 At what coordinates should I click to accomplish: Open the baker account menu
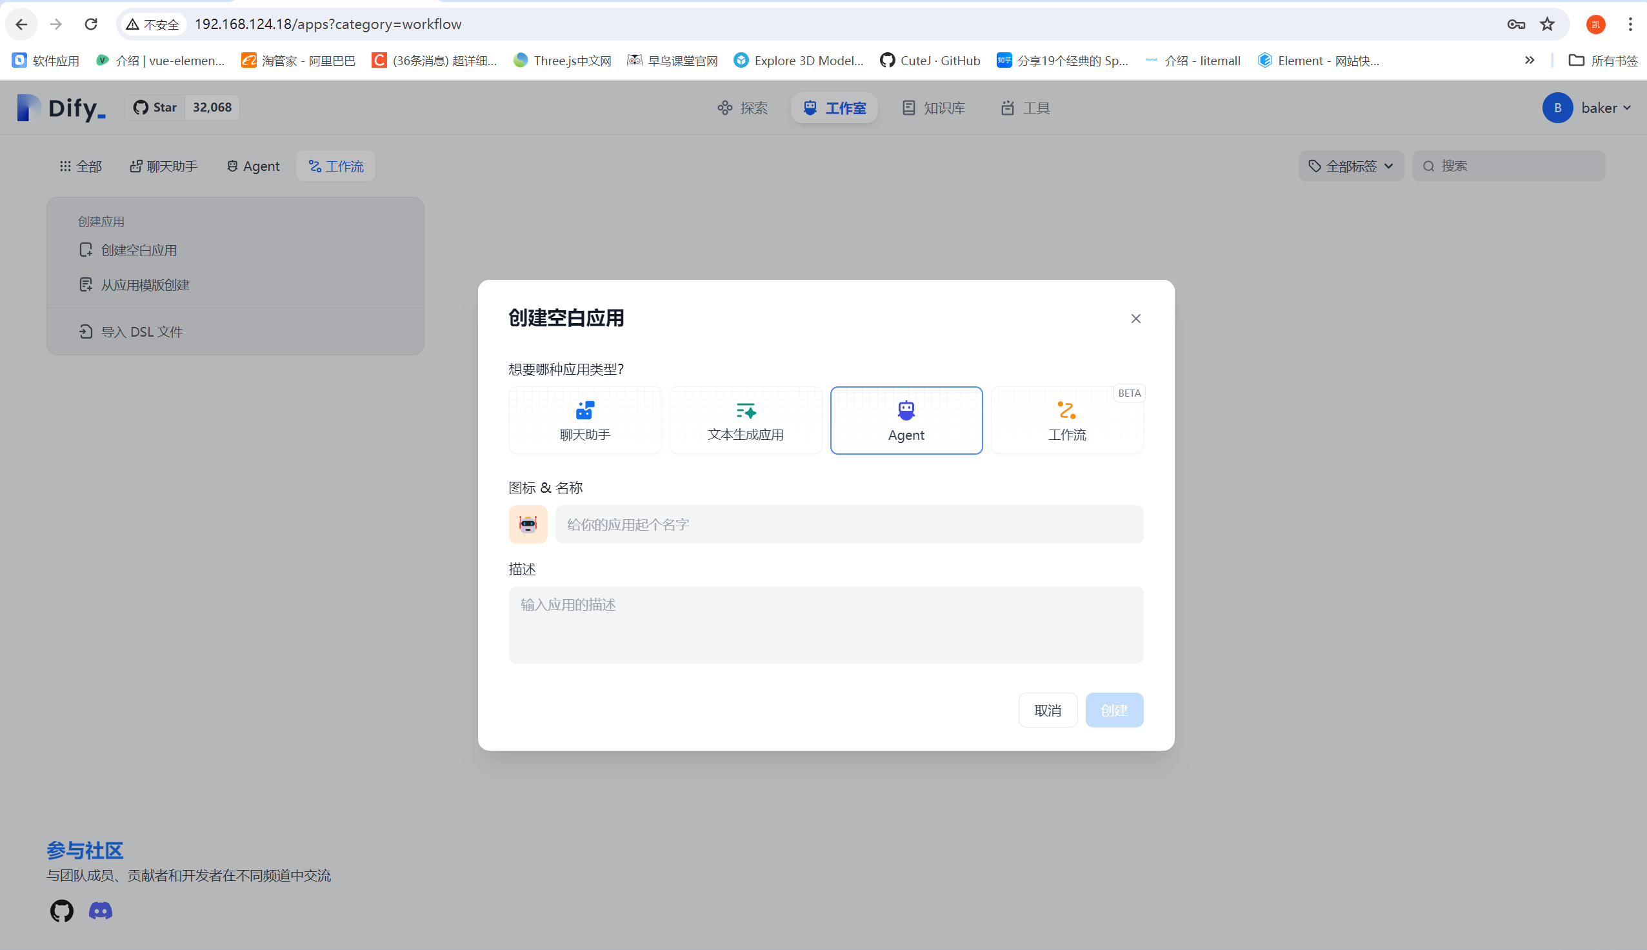coord(1587,108)
